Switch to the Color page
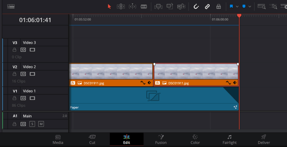287x147 pixels. click(195, 140)
